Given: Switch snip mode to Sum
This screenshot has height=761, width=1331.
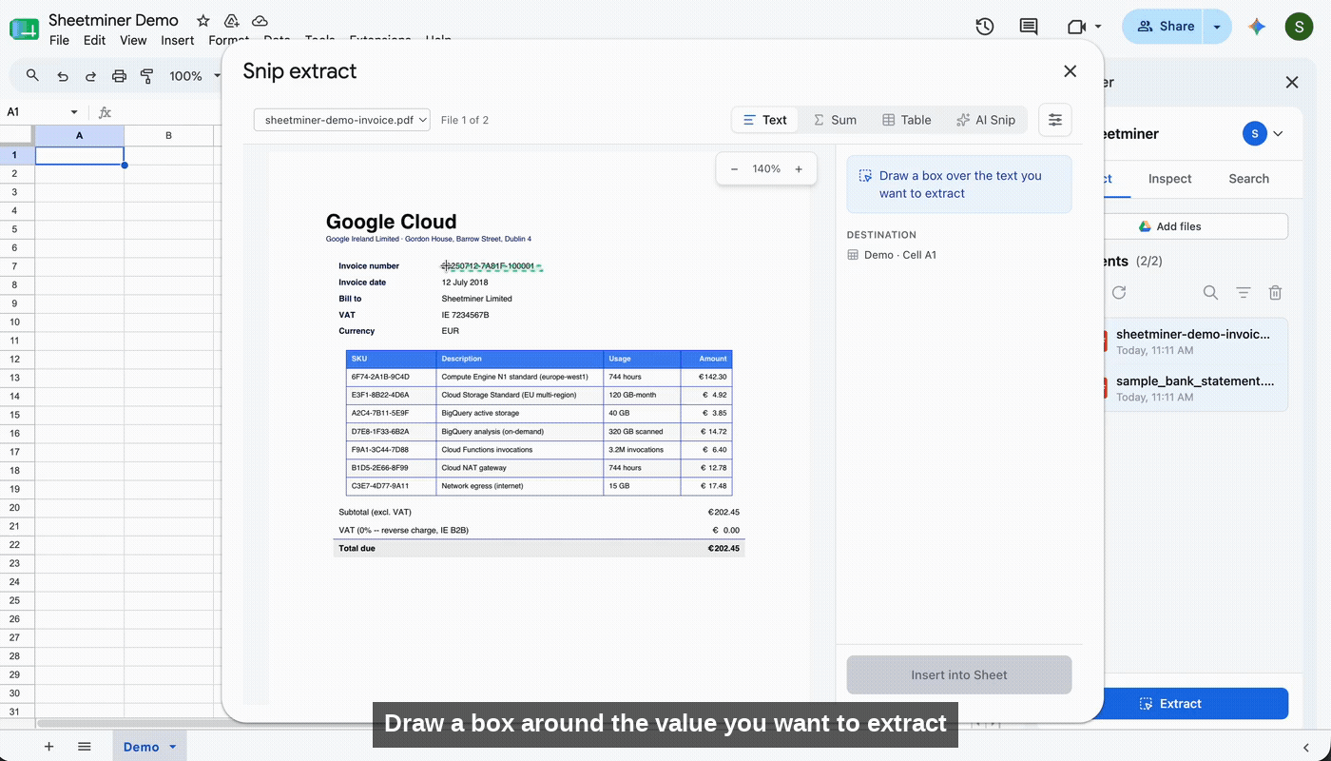Looking at the screenshot, I should point(835,120).
